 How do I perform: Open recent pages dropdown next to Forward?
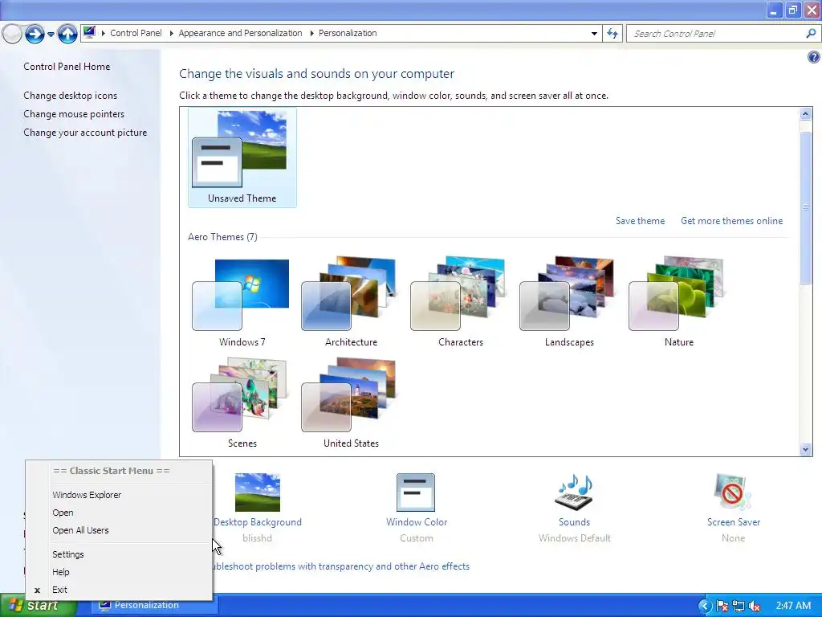(x=51, y=35)
